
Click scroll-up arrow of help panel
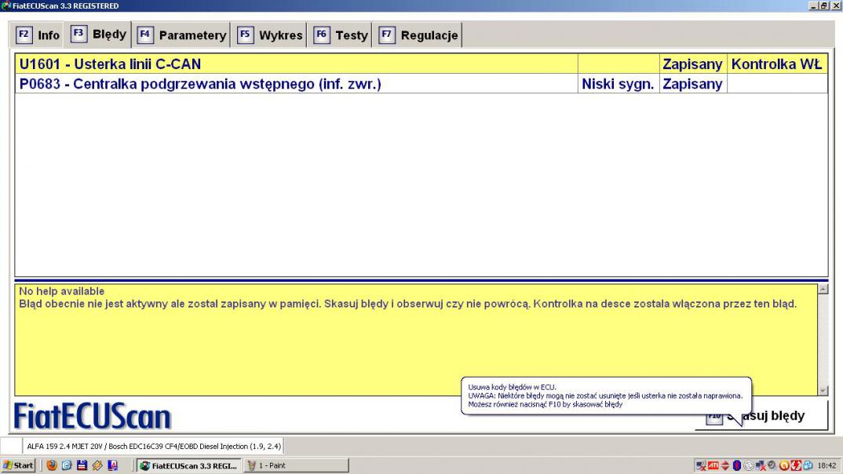pos(823,289)
